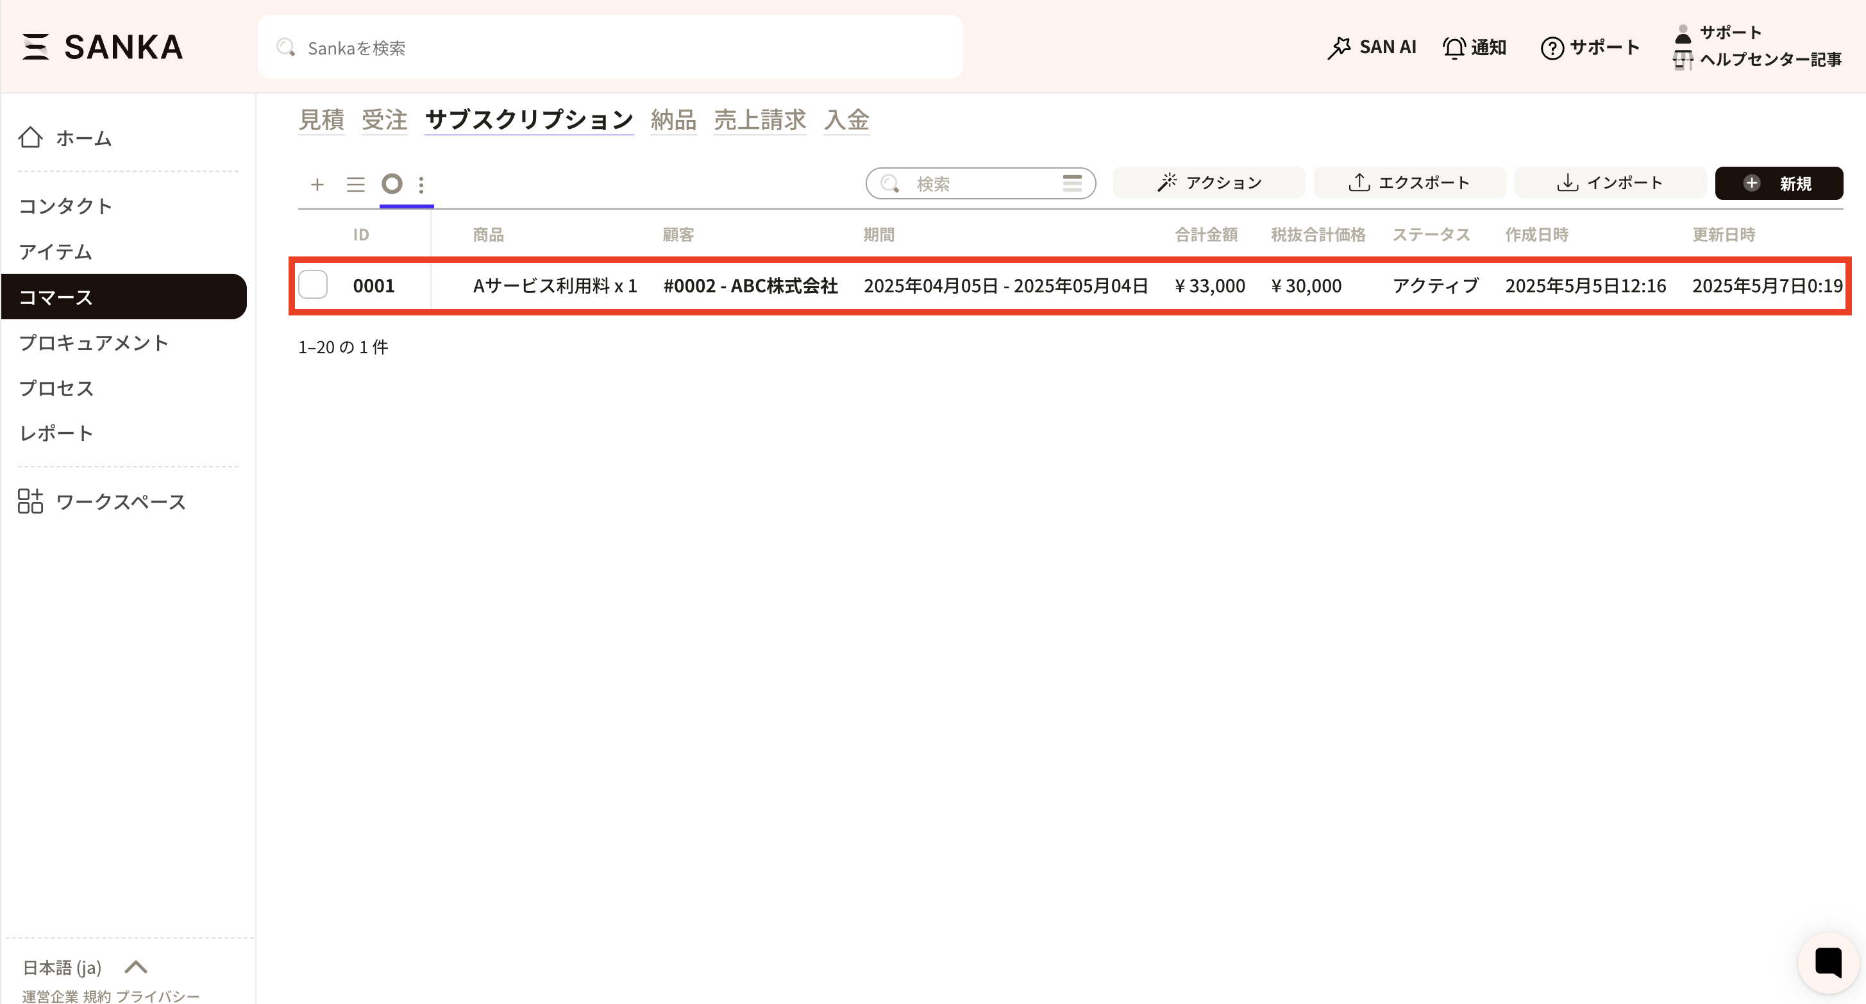Click the hamburger menu icon beside SANKA
Viewport: 1866px width, 1004px height.
coord(35,47)
